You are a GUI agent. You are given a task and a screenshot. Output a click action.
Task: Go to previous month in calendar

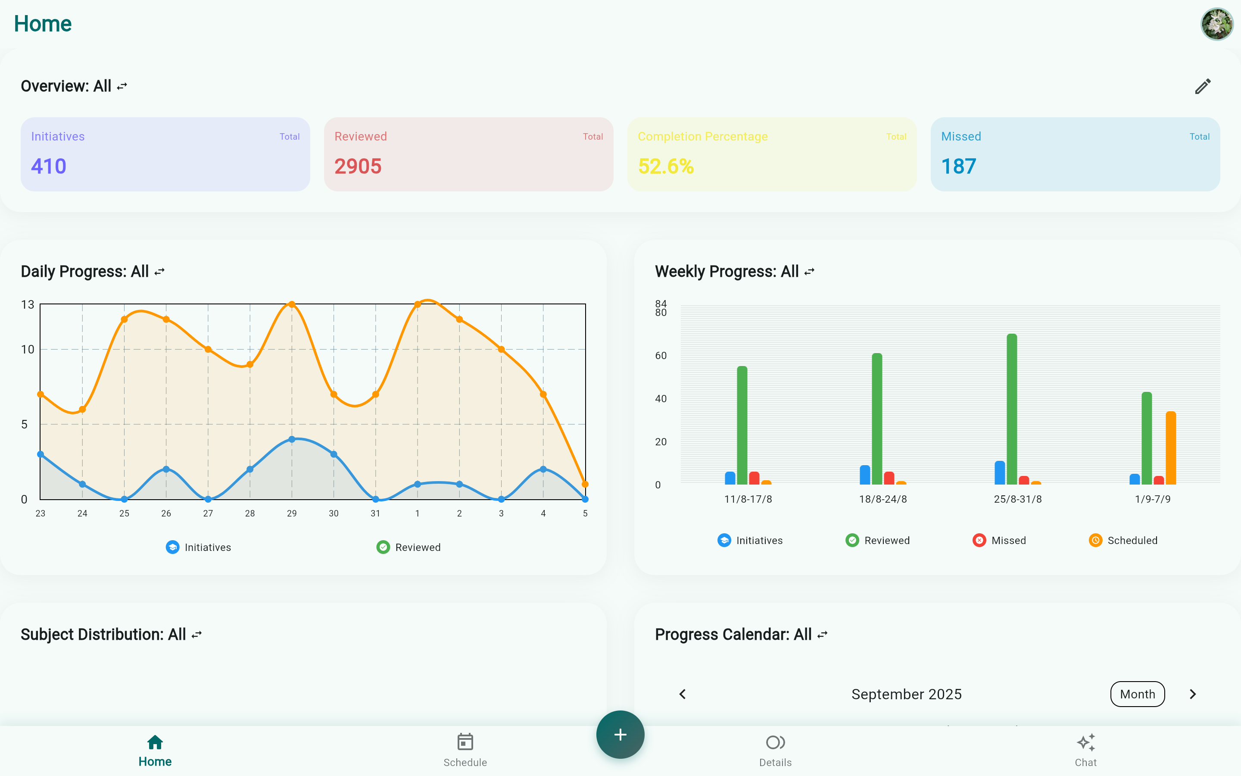pyautogui.click(x=683, y=695)
